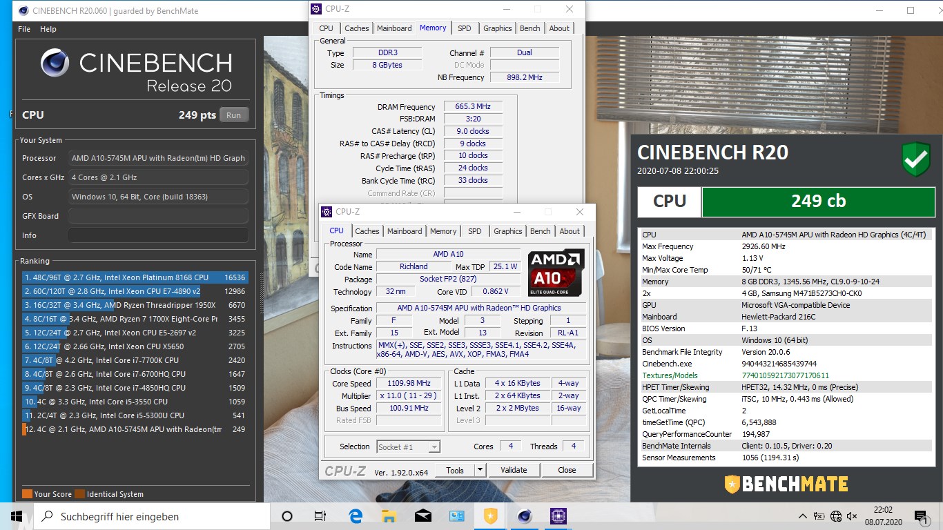The width and height of the screenshot is (943, 530).
Task: Open Graphics tab in back CPU-Z window
Action: coord(498,28)
